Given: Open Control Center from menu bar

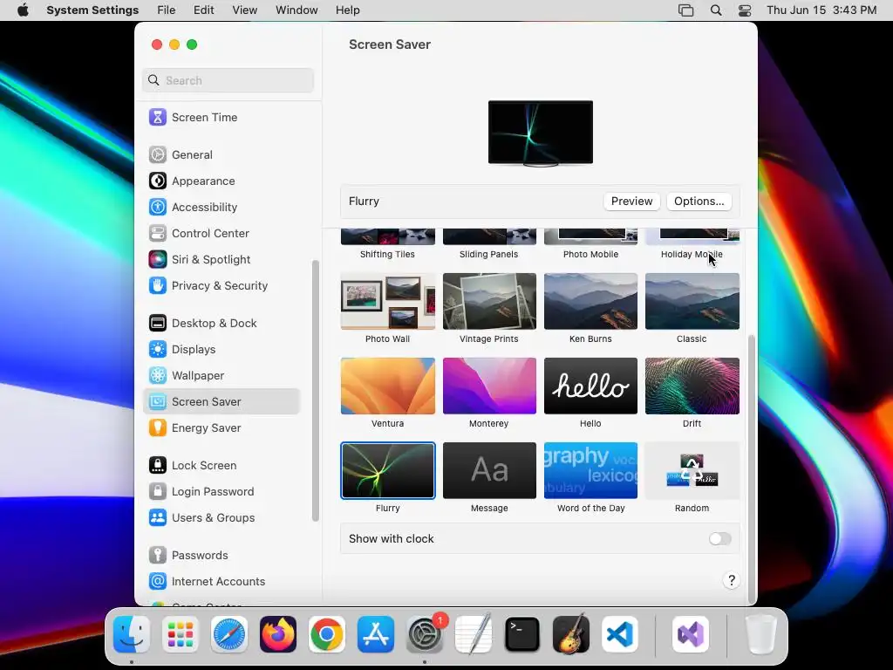Looking at the screenshot, I should [x=745, y=10].
